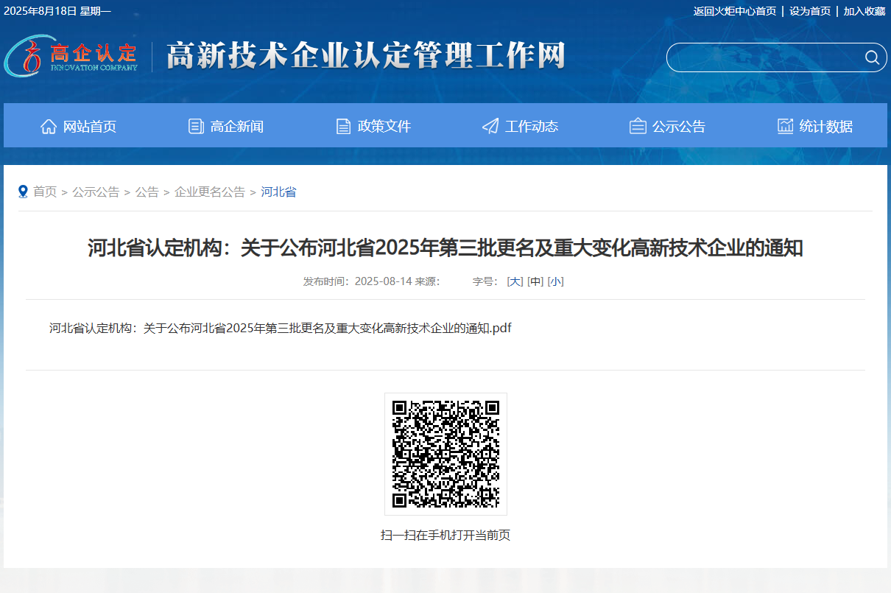This screenshot has width=891, height=593.
Task: Set font size to 中
Action: coord(535,281)
